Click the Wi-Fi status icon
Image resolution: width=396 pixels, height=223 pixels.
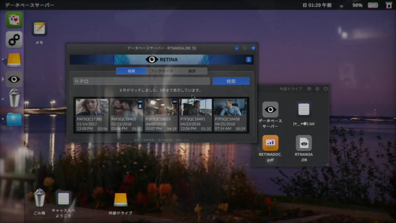342,6
